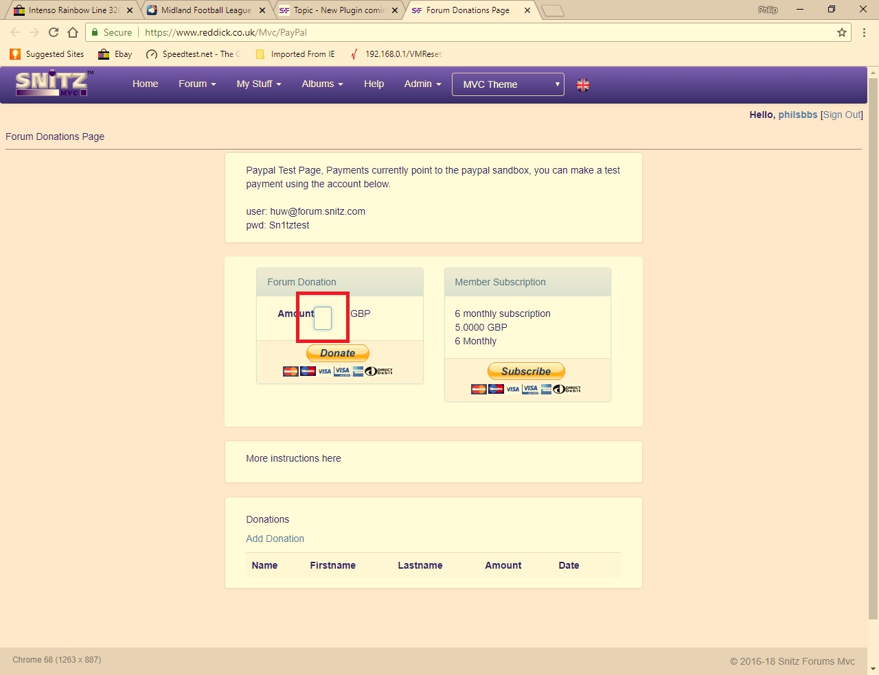Close the Midland Football League tab

[262, 10]
